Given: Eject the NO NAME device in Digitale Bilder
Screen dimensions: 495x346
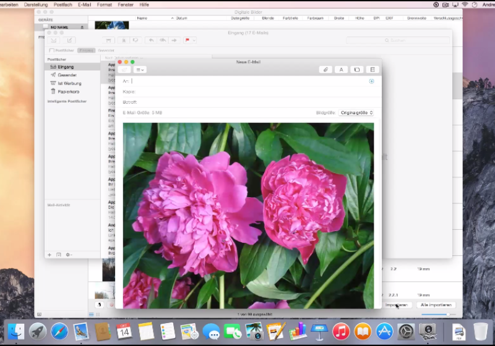Looking at the screenshot, I should [82, 27].
